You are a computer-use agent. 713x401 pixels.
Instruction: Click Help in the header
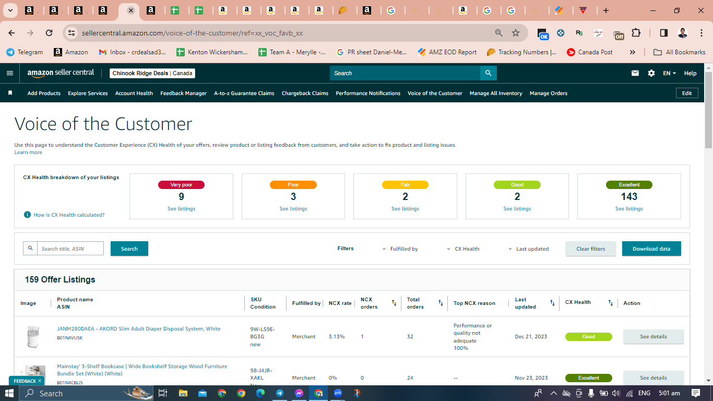click(x=690, y=73)
